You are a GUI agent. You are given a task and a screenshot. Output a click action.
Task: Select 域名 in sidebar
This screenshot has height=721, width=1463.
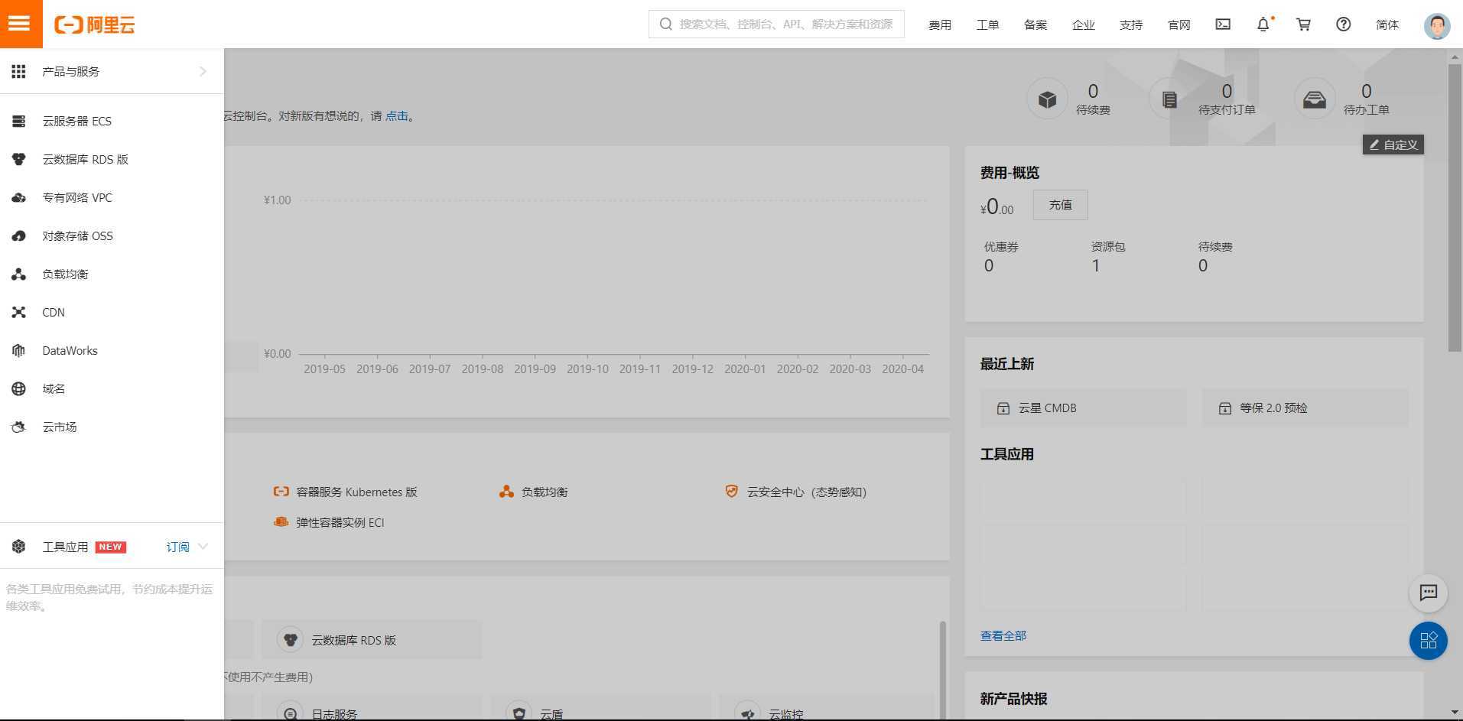click(112, 388)
